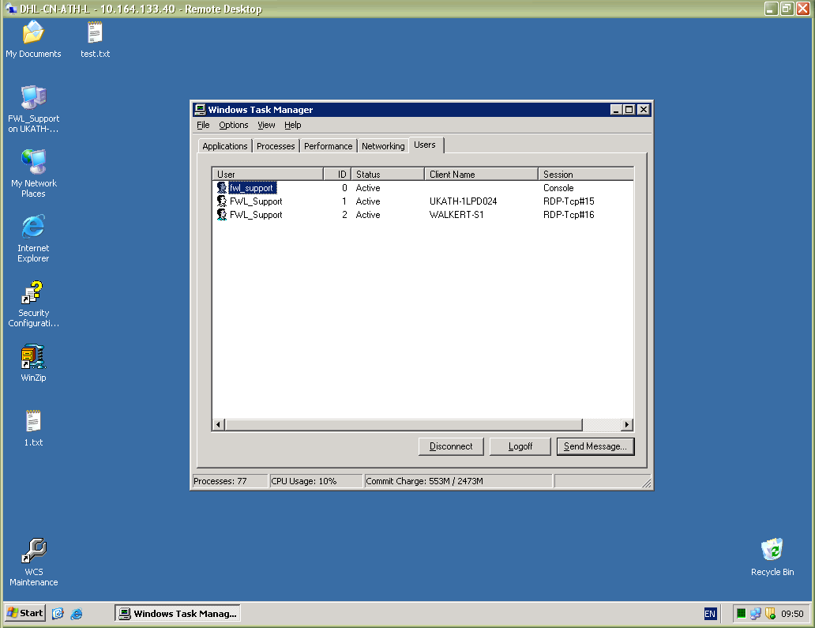The image size is (815, 628).
Task: Open the Options menu
Action: point(233,125)
